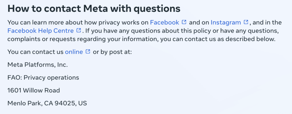The width and height of the screenshot is (292, 114).
Task: Click the ', and in the' text after Instagram
Action: coord(266,23)
